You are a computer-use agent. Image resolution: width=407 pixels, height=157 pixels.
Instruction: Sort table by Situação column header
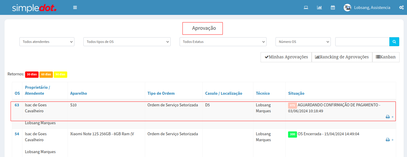(296, 93)
